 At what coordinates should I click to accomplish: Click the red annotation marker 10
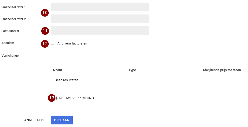point(45,13)
